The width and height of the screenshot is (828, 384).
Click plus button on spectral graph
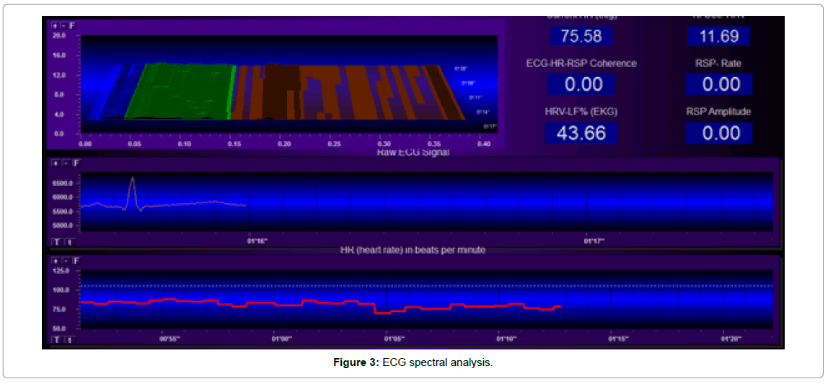(54, 25)
